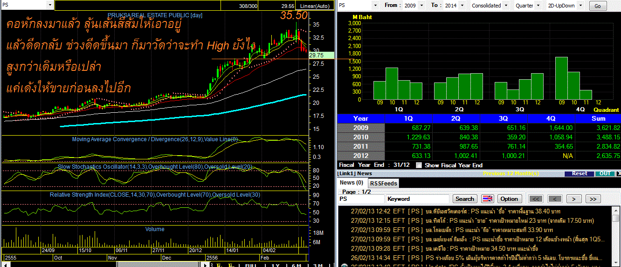Expand the Consolidated statement dropdown
The width and height of the screenshot is (621, 267).
505,6
